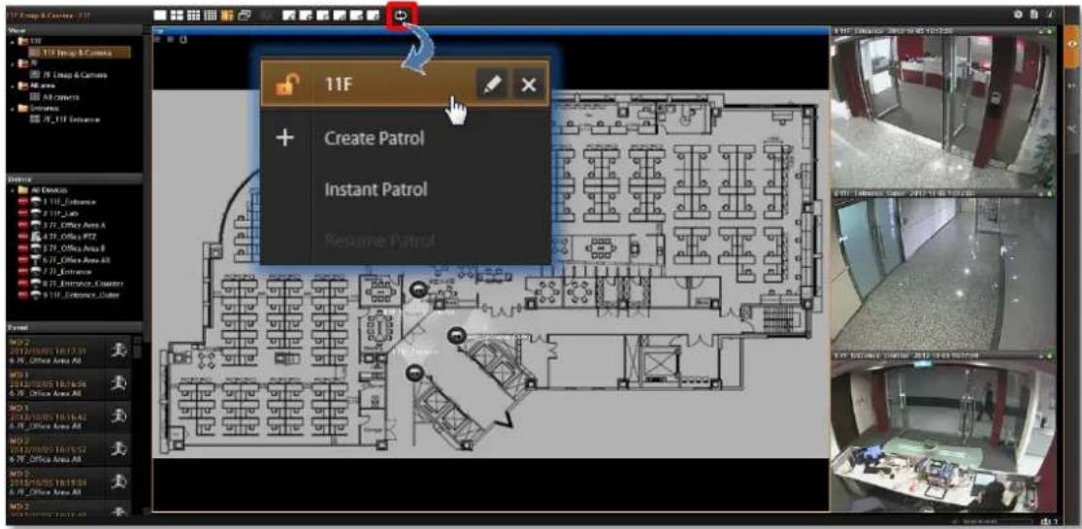Viewport: 1082px width, 529px height.
Task: Toggle the orange unlock padlock on 11F
Action: tap(285, 85)
